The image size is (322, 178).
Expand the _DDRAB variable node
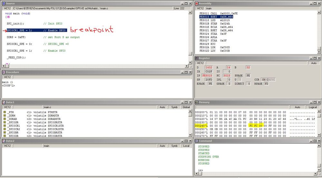pyautogui.click(x=5, y=119)
